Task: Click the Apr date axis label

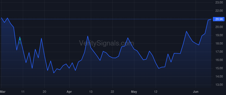Action: (69, 91)
